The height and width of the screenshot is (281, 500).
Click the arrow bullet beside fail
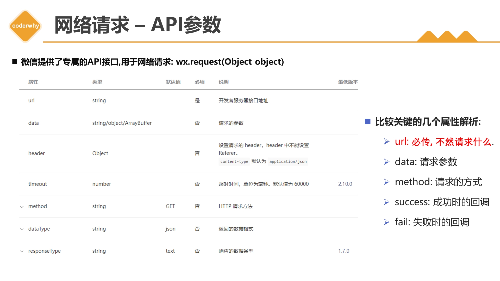(386, 222)
